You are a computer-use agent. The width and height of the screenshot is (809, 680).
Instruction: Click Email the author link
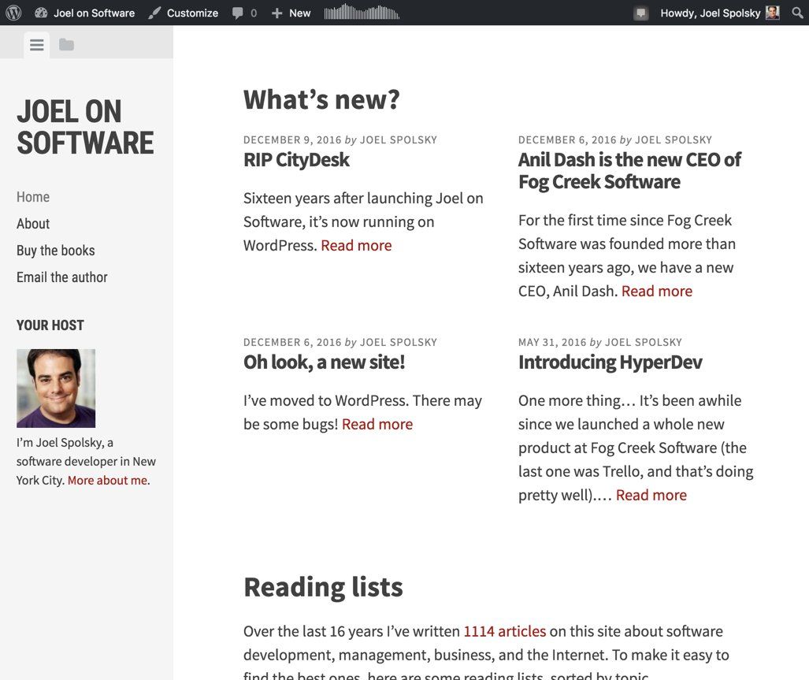point(61,277)
